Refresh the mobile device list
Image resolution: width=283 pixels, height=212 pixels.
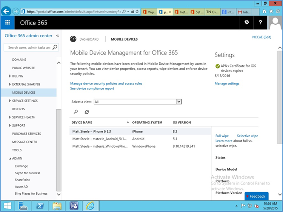(x=87, y=112)
